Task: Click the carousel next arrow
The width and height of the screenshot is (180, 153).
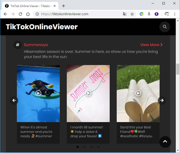Action: coord(162,100)
